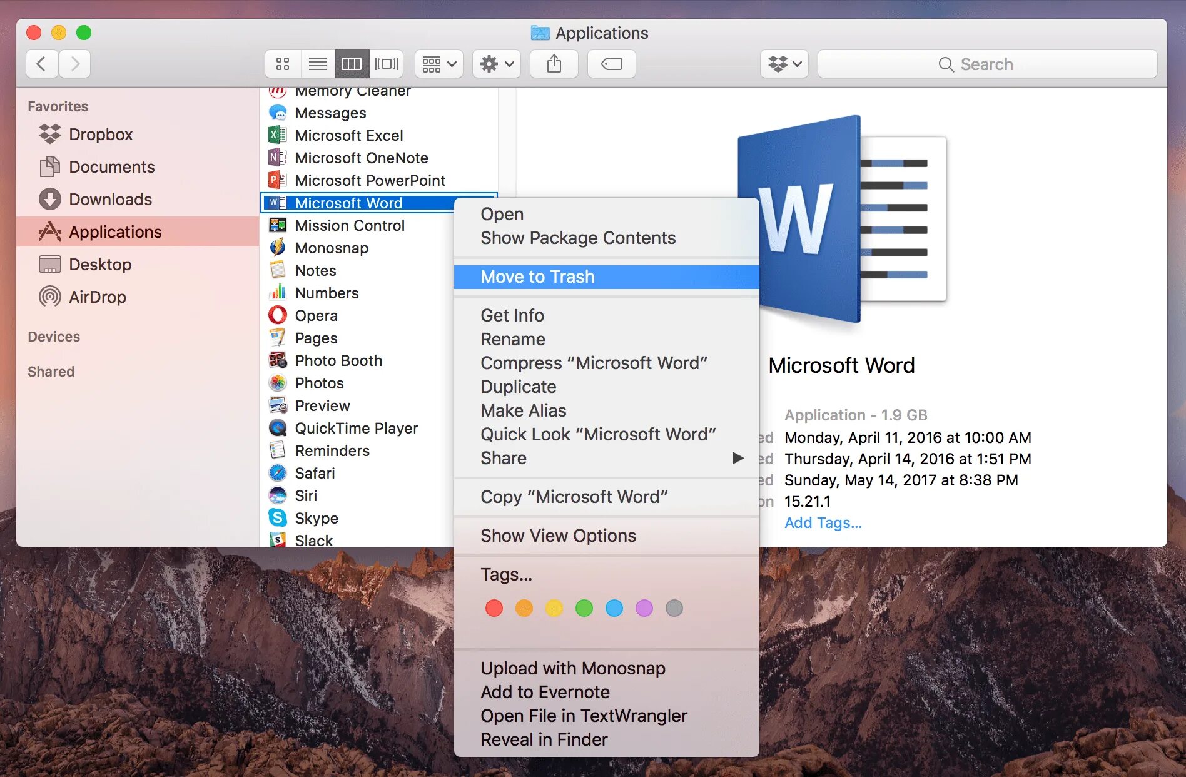1186x777 pixels.
Task: Apply the orange tag color
Action: pyautogui.click(x=524, y=608)
